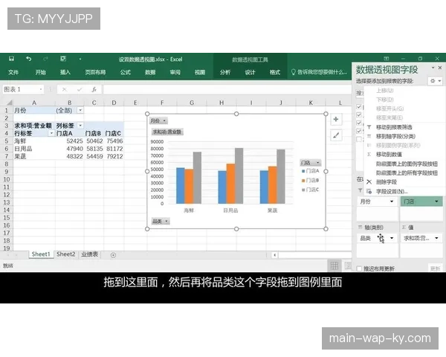The width and height of the screenshot is (446, 357).
Task: Open the 门店 legend field button on chart
Action: pos(311,163)
